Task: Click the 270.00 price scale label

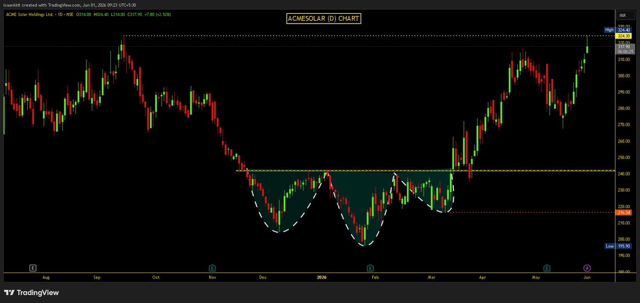Action: [x=624, y=125]
